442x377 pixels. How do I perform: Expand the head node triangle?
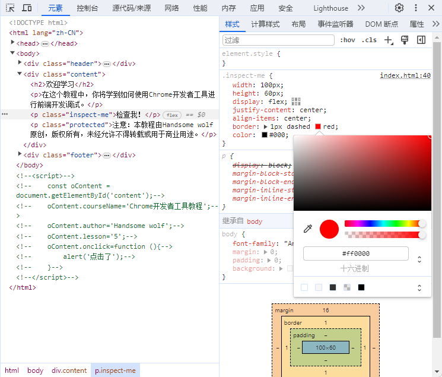pyautogui.click(x=12, y=42)
